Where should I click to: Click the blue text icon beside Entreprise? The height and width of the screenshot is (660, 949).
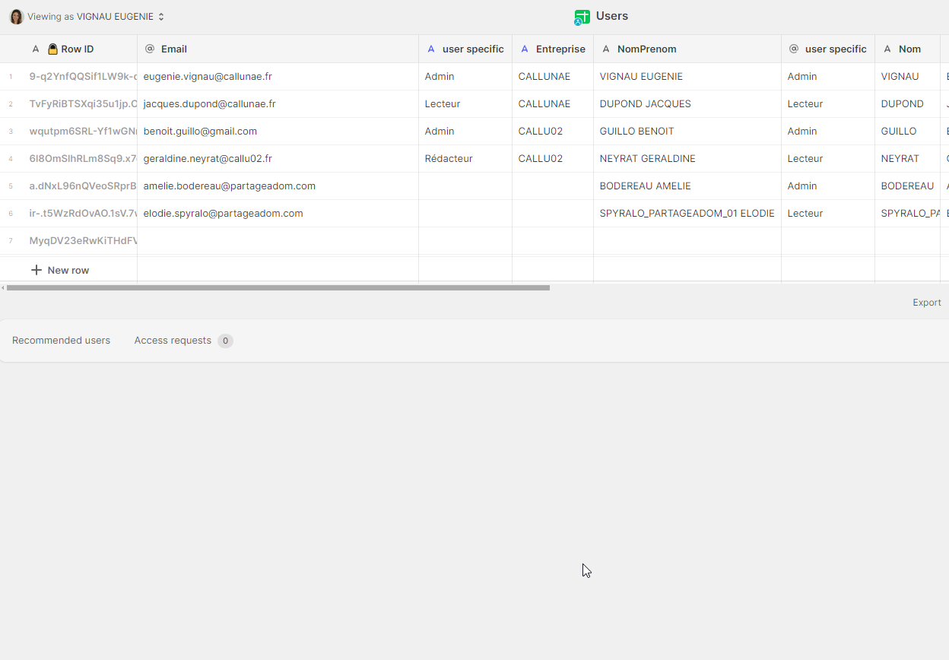[524, 49]
